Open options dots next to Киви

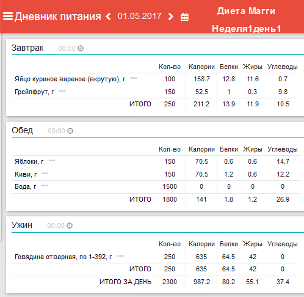click(45, 174)
